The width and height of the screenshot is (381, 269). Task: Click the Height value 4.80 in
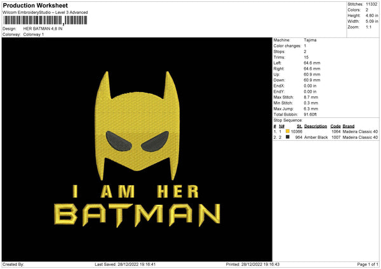pyautogui.click(x=371, y=15)
